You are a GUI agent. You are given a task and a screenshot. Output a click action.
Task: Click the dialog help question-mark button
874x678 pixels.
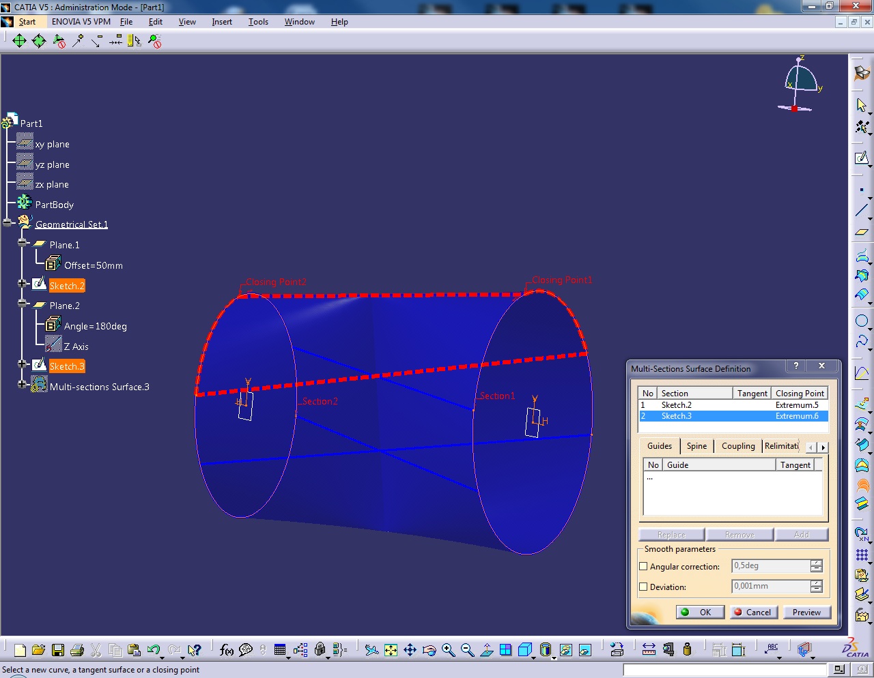pyautogui.click(x=795, y=366)
